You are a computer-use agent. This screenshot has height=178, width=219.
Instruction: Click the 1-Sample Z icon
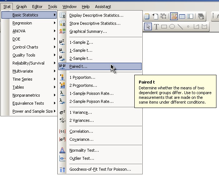pos(62,42)
